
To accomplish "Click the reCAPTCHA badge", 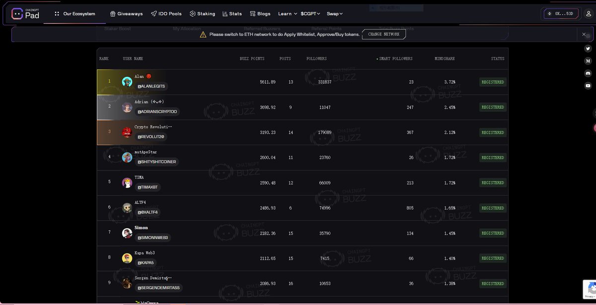I will point(590,289).
